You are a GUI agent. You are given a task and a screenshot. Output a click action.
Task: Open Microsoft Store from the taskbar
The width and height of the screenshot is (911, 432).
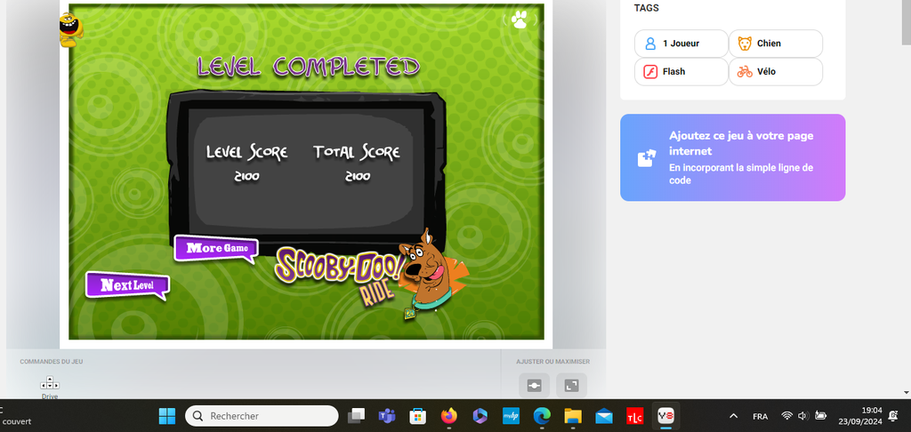point(418,416)
